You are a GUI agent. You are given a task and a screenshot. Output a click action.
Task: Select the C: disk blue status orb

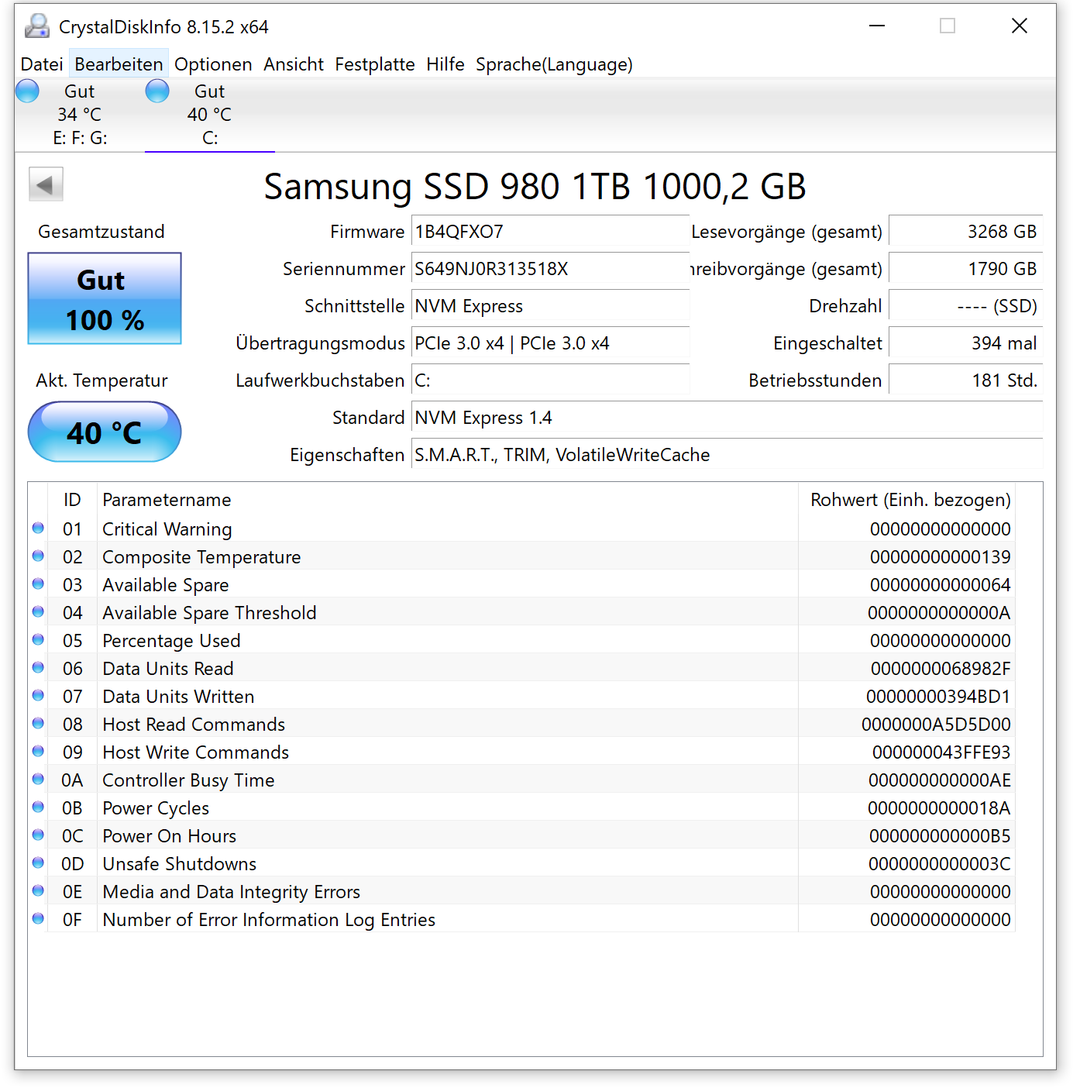157,91
